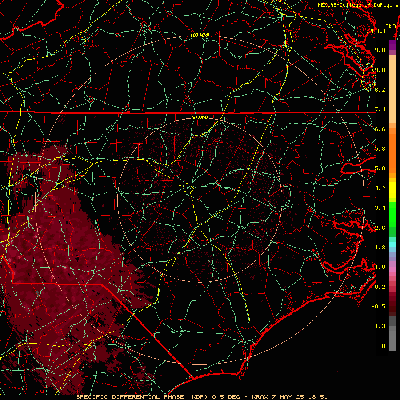Click the -1.3 value on the scale
This screenshot has height=400, width=400.
pos(378,326)
